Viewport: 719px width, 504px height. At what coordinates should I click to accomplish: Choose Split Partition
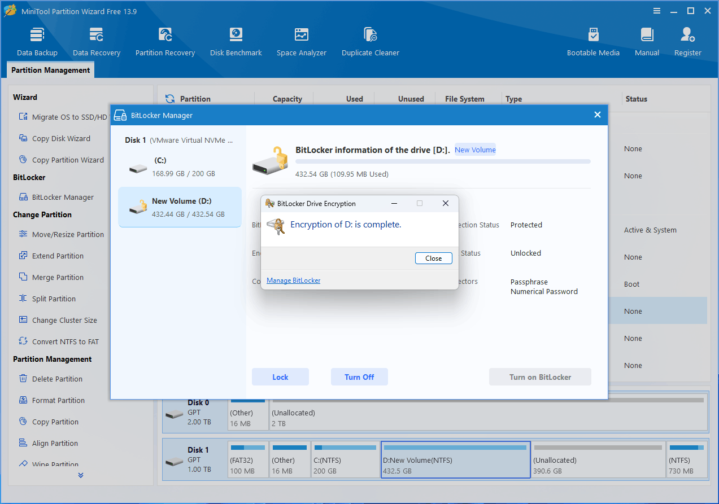click(x=47, y=299)
